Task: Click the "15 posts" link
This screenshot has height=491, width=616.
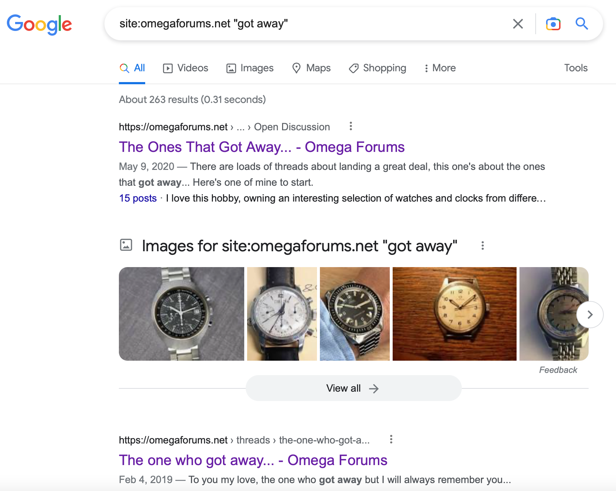Action: 138,198
